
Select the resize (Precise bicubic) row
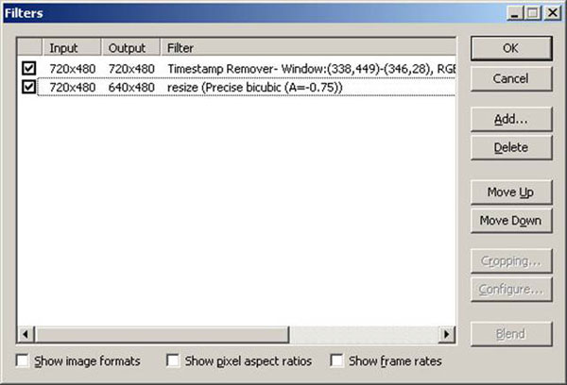[255, 87]
